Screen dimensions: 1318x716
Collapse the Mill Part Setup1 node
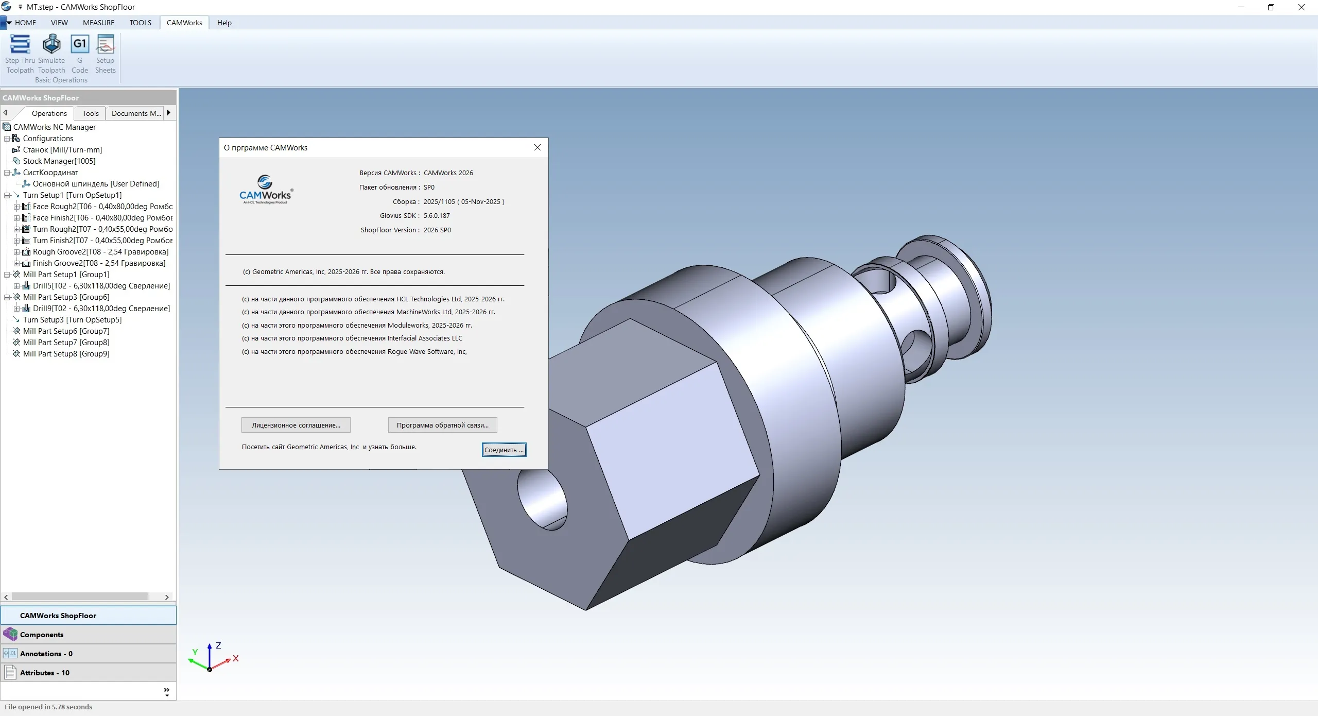(x=7, y=275)
